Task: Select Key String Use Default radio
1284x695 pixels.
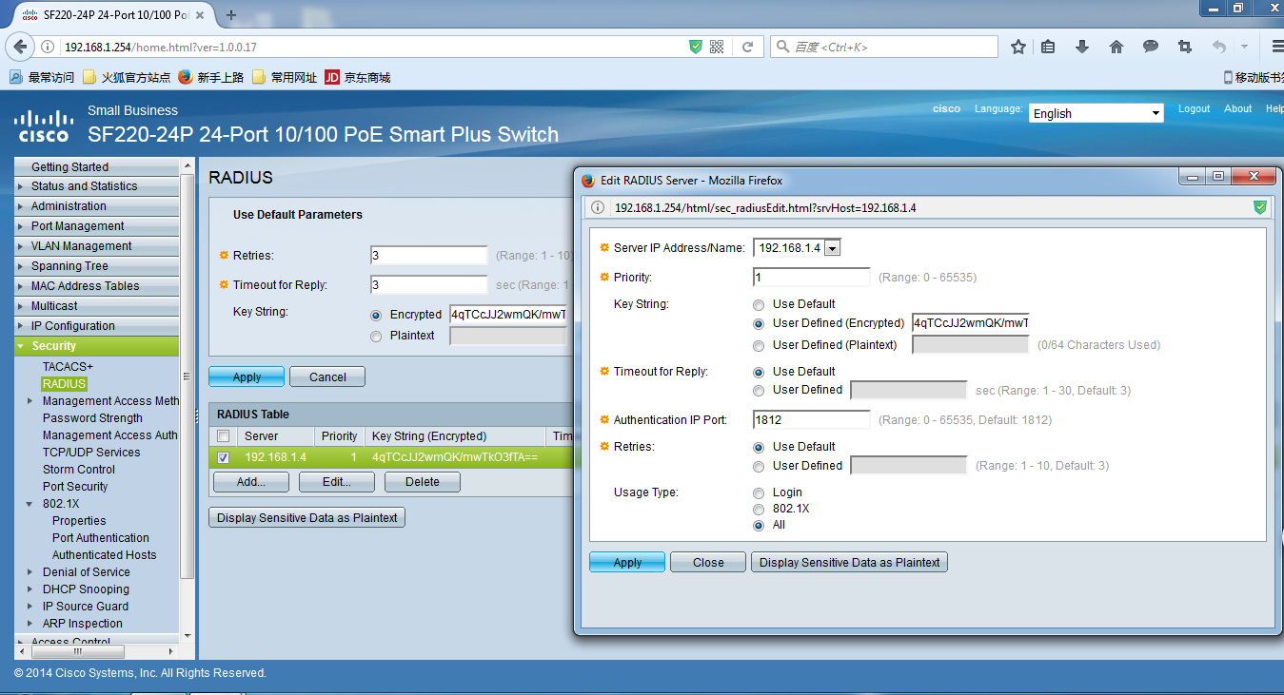Action: [x=759, y=305]
